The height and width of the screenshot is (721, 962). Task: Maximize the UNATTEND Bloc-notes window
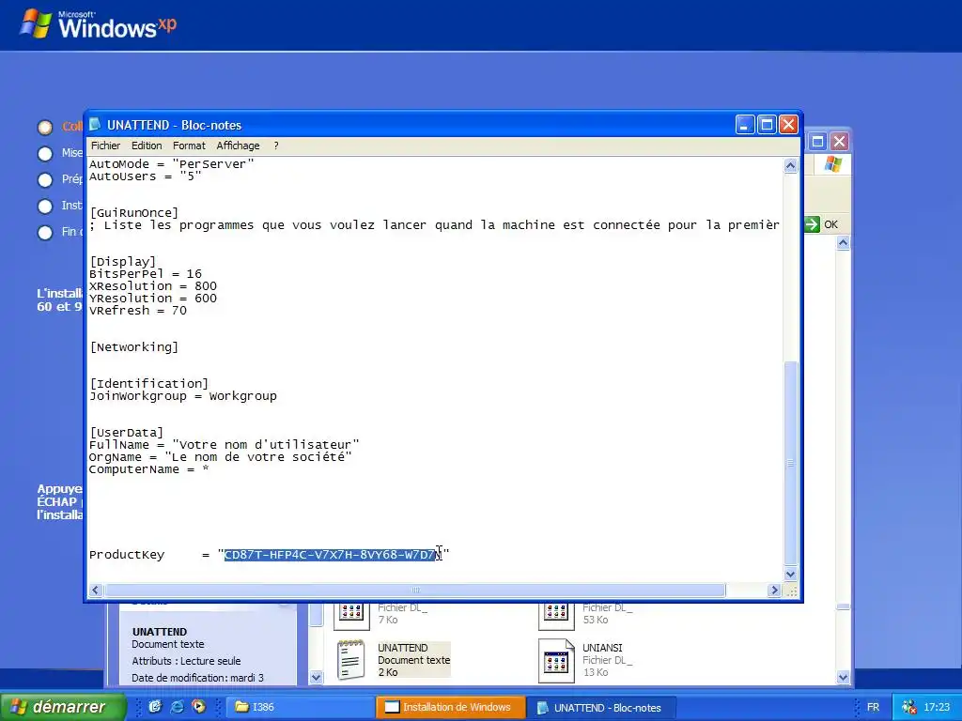[x=767, y=125]
